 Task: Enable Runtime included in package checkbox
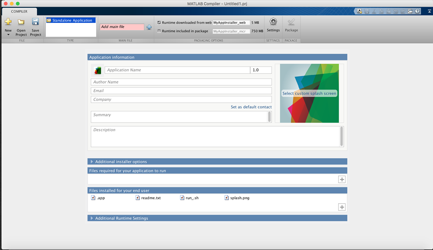point(159,31)
